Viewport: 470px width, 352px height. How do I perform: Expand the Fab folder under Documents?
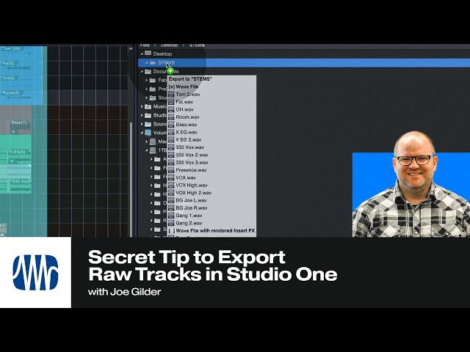[x=147, y=80]
